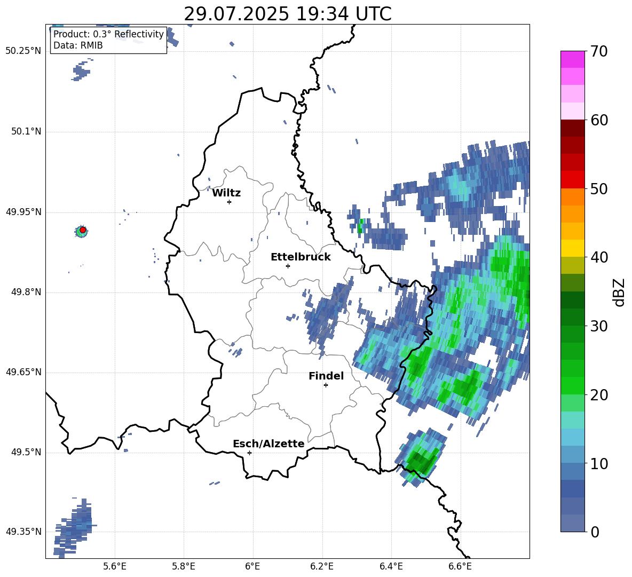Click the 49.95°N latitude label
Viewport: 632px width, 577px height.
23,212
